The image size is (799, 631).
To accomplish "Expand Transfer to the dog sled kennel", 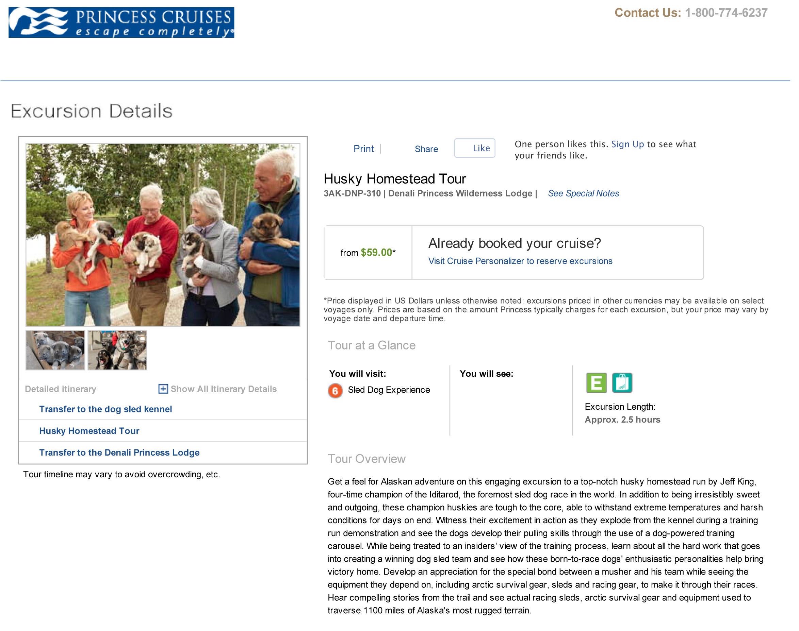I will (x=105, y=409).
